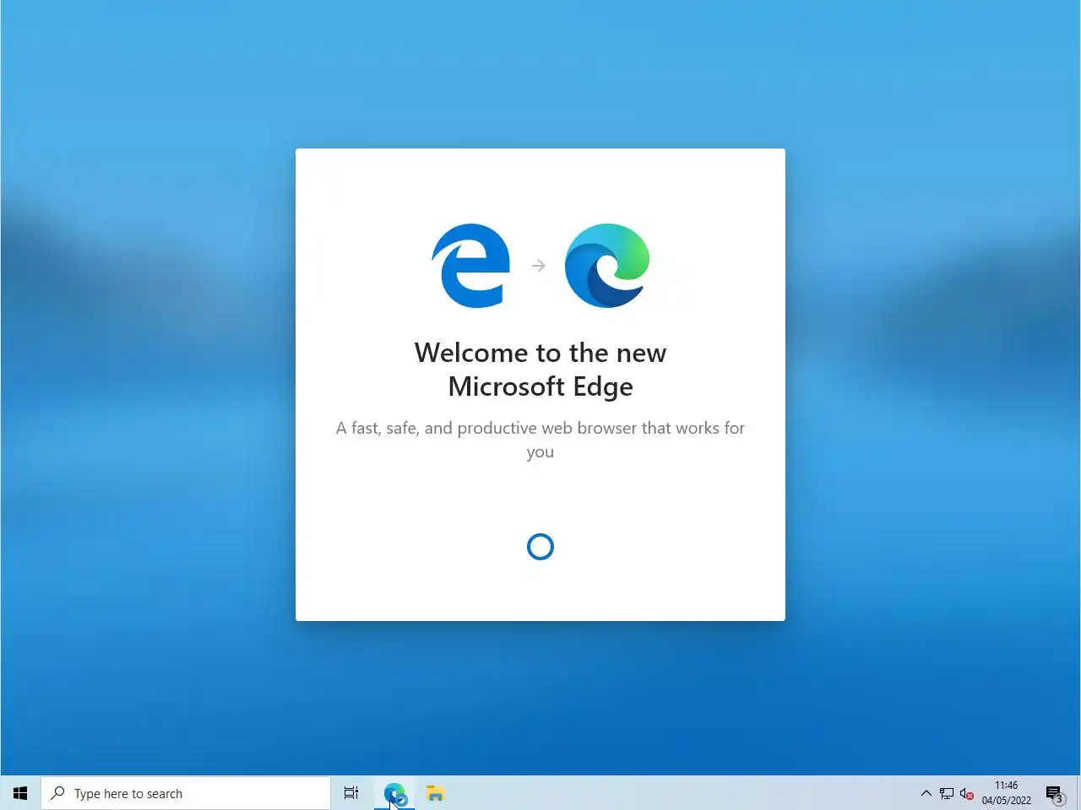The width and height of the screenshot is (1081, 810).
Task: Click the magnifier icon in the search box
Action: pos(58,793)
